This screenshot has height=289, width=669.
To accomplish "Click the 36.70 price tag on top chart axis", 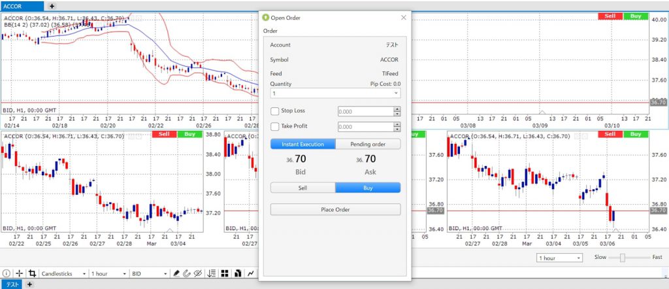I will tap(657, 103).
